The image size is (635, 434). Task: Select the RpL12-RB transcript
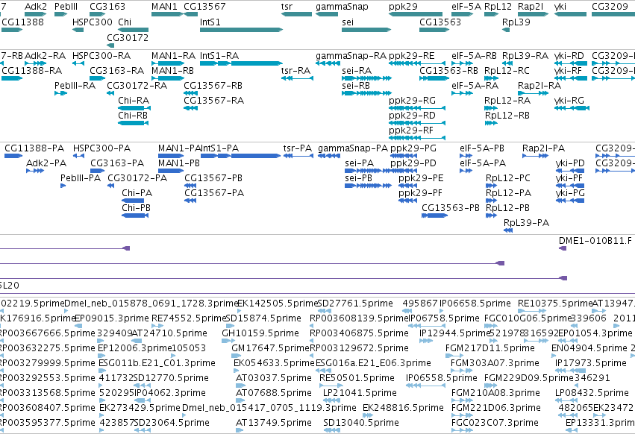pos(491,123)
